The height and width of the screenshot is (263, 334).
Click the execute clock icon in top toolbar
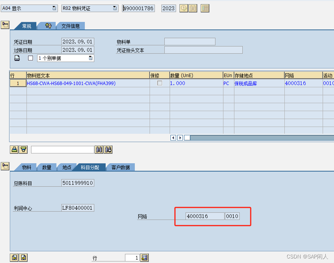pyautogui.click(x=184, y=8)
